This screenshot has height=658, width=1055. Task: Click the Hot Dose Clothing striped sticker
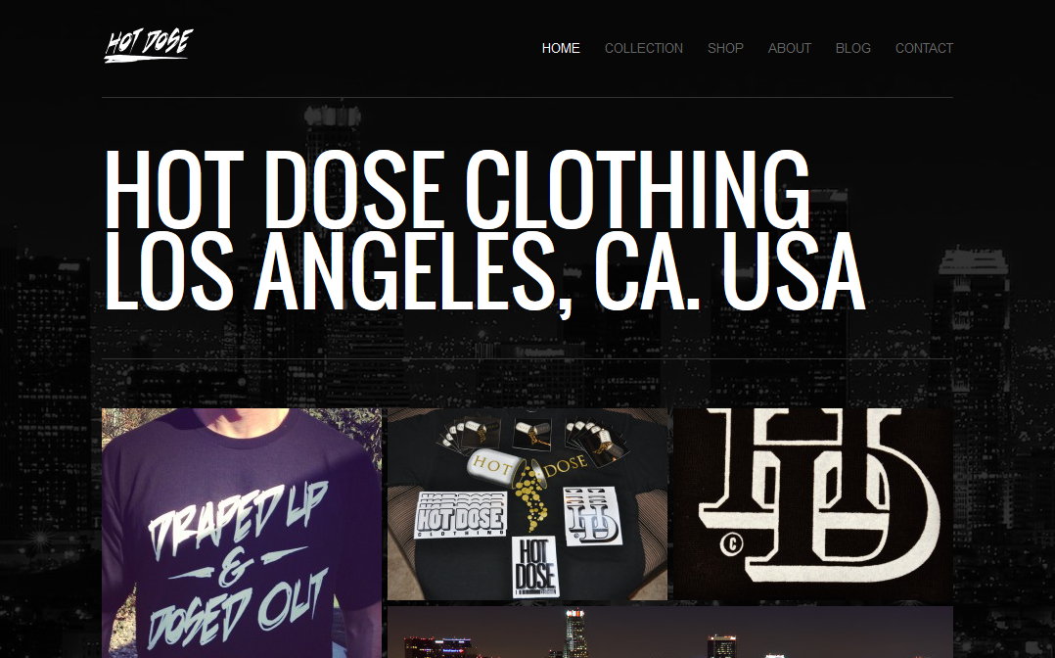tap(460, 515)
